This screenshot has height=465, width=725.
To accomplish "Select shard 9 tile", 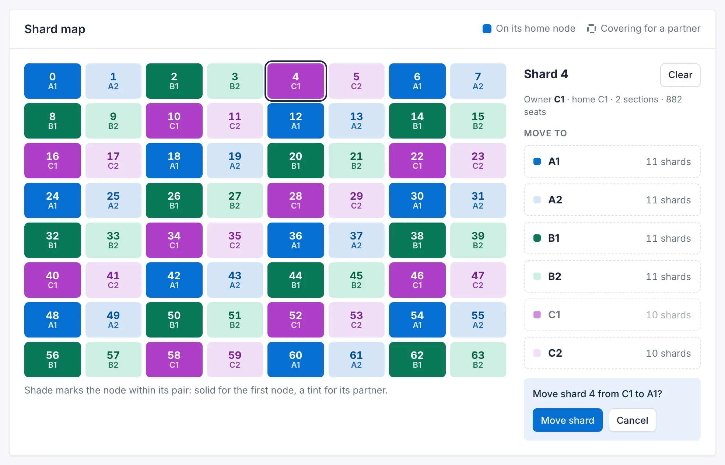I will click(x=113, y=121).
